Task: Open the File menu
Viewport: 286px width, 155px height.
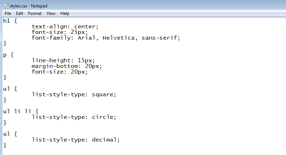Action: pos(8,13)
